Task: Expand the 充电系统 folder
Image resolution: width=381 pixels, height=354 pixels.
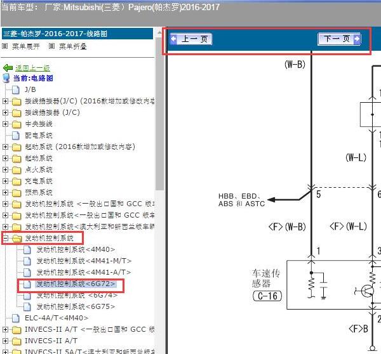Action: coord(5,181)
